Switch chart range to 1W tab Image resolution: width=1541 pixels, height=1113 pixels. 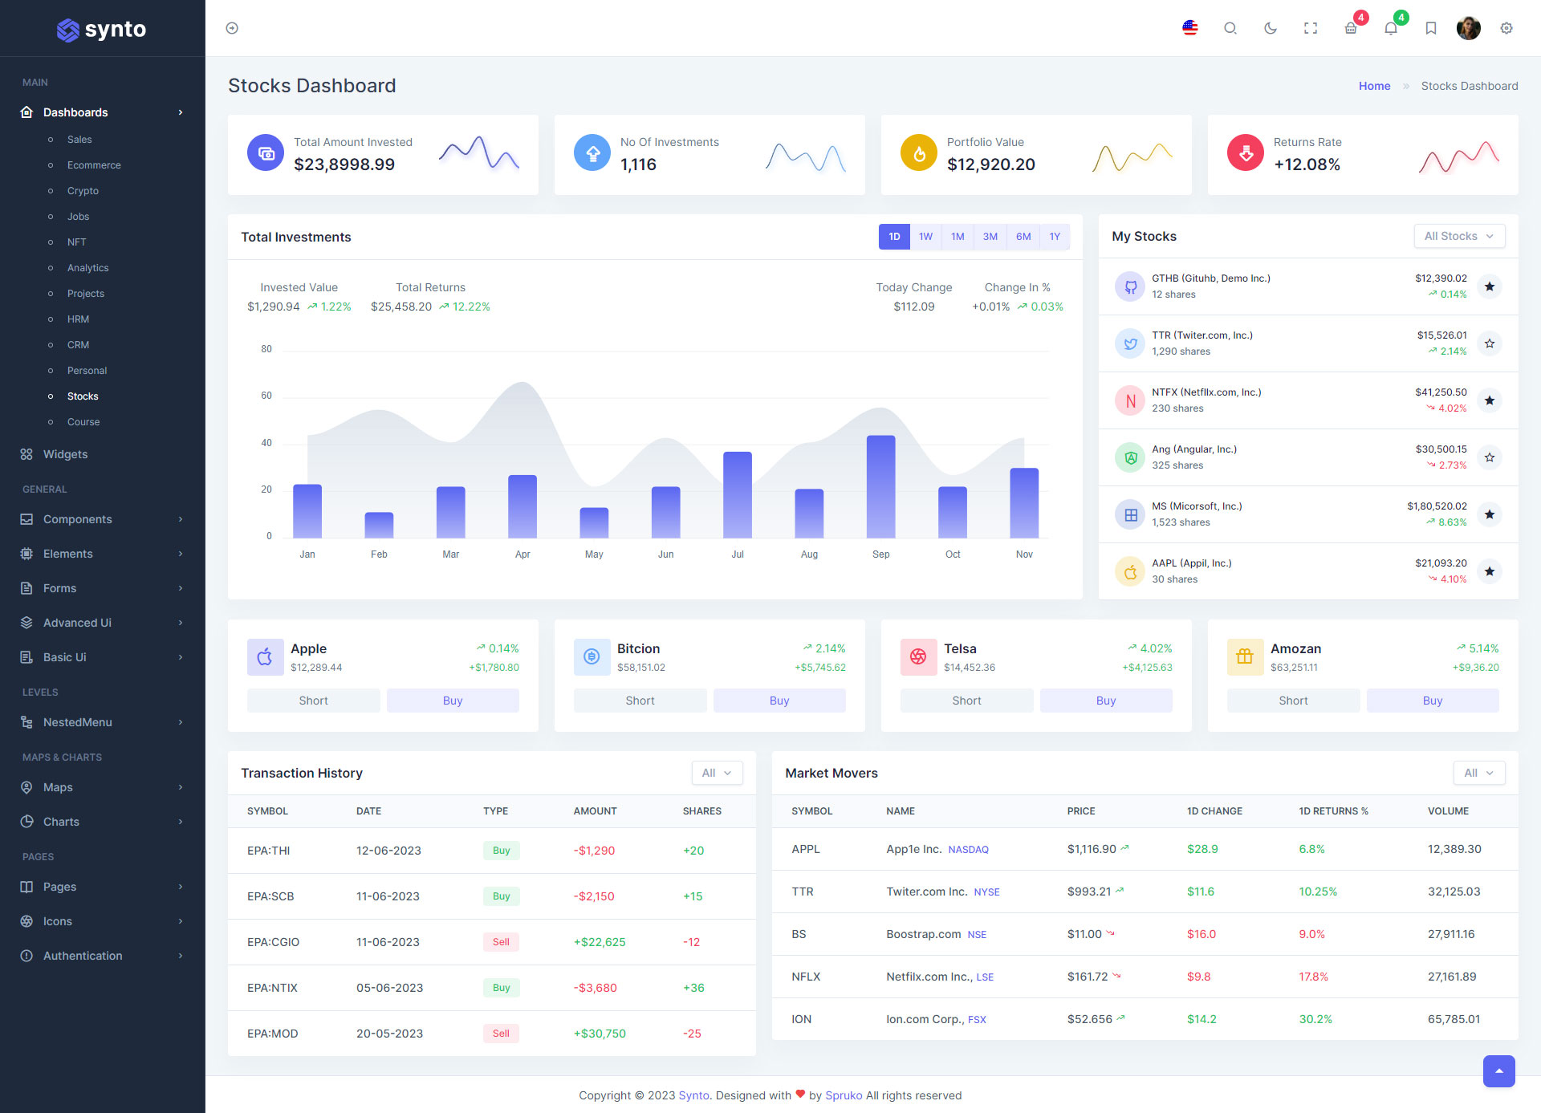point(925,237)
